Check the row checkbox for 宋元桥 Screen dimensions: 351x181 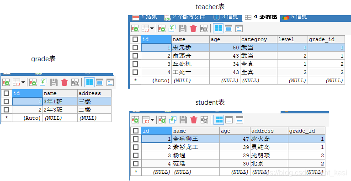point(135,48)
